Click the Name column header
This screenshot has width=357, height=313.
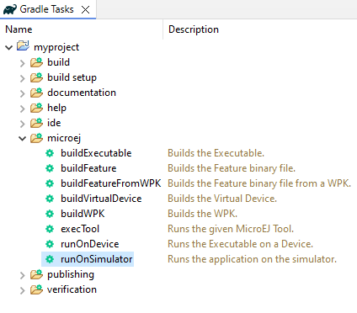(x=19, y=29)
